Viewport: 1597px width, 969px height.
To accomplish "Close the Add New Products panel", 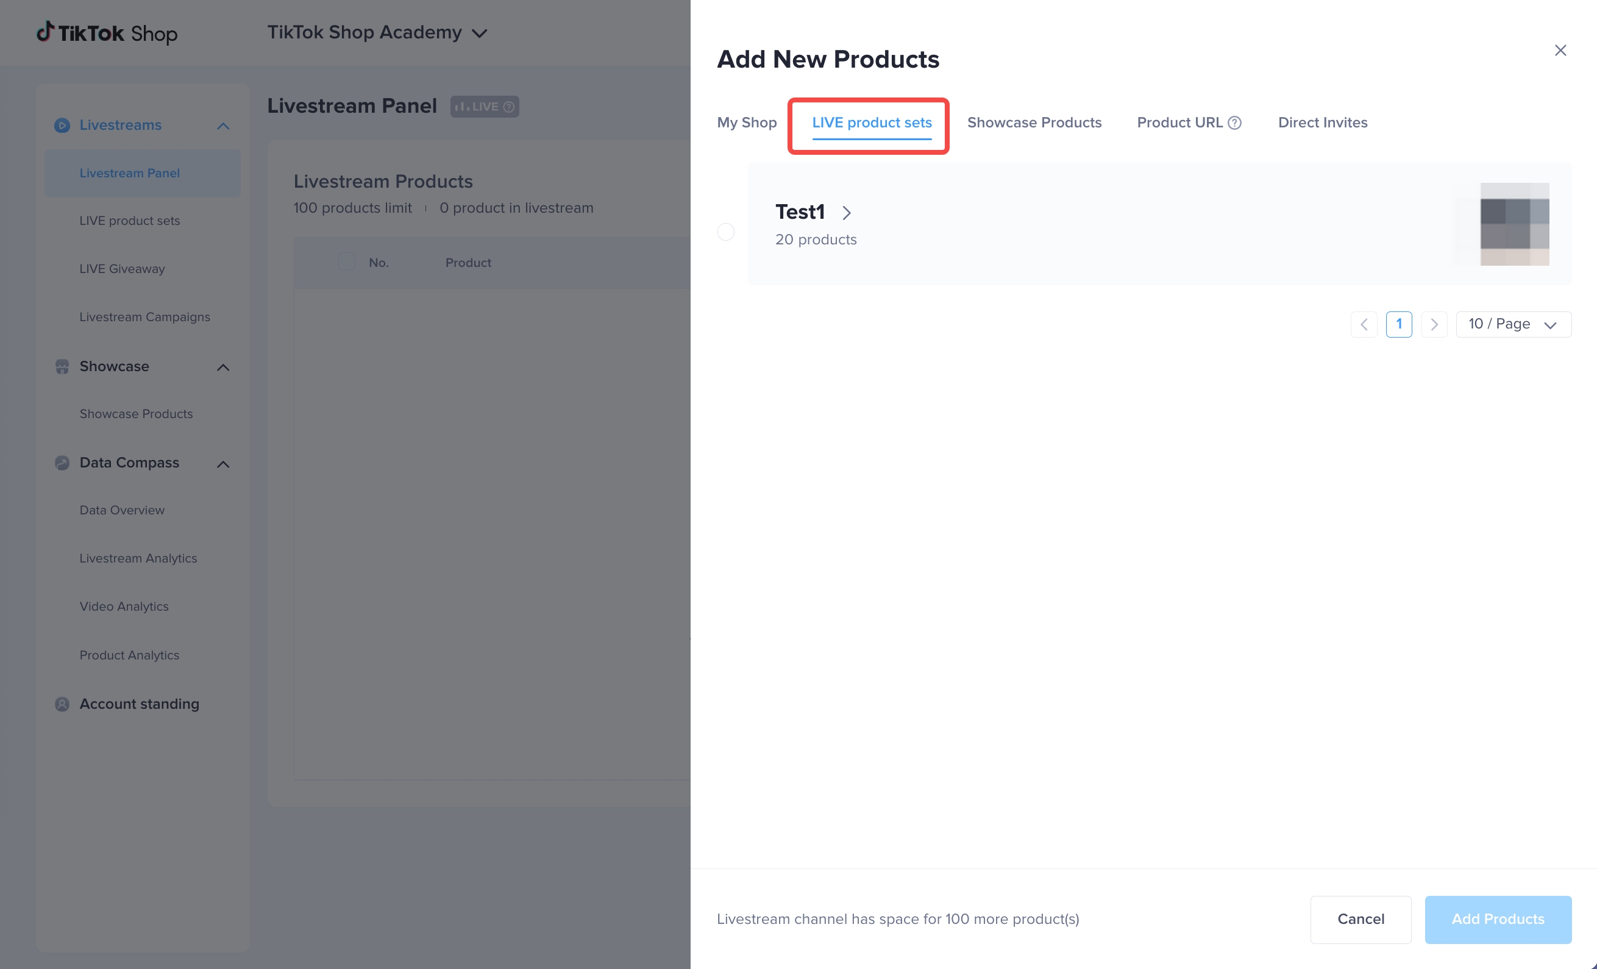I will tap(1560, 51).
